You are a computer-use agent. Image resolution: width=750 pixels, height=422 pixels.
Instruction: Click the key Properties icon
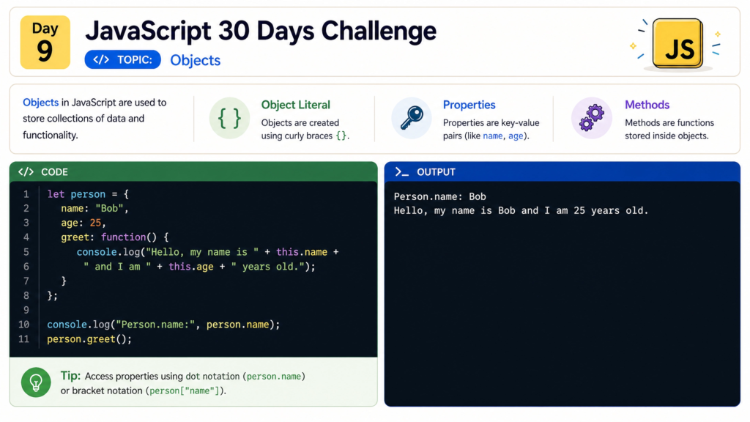click(x=412, y=118)
